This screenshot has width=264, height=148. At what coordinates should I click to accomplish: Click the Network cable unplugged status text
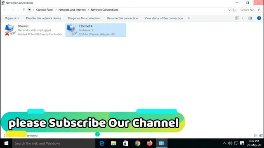click(x=34, y=30)
